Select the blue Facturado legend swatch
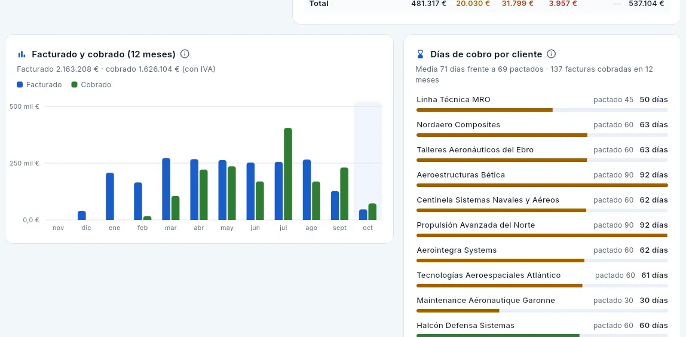 coord(20,84)
